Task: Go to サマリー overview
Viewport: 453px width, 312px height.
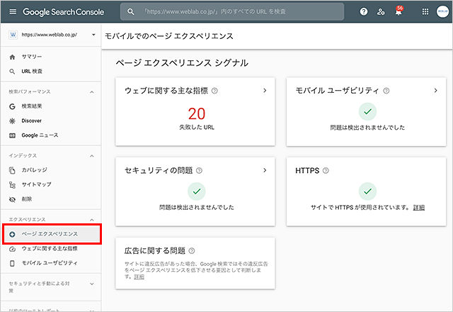Action: pos(31,57)
